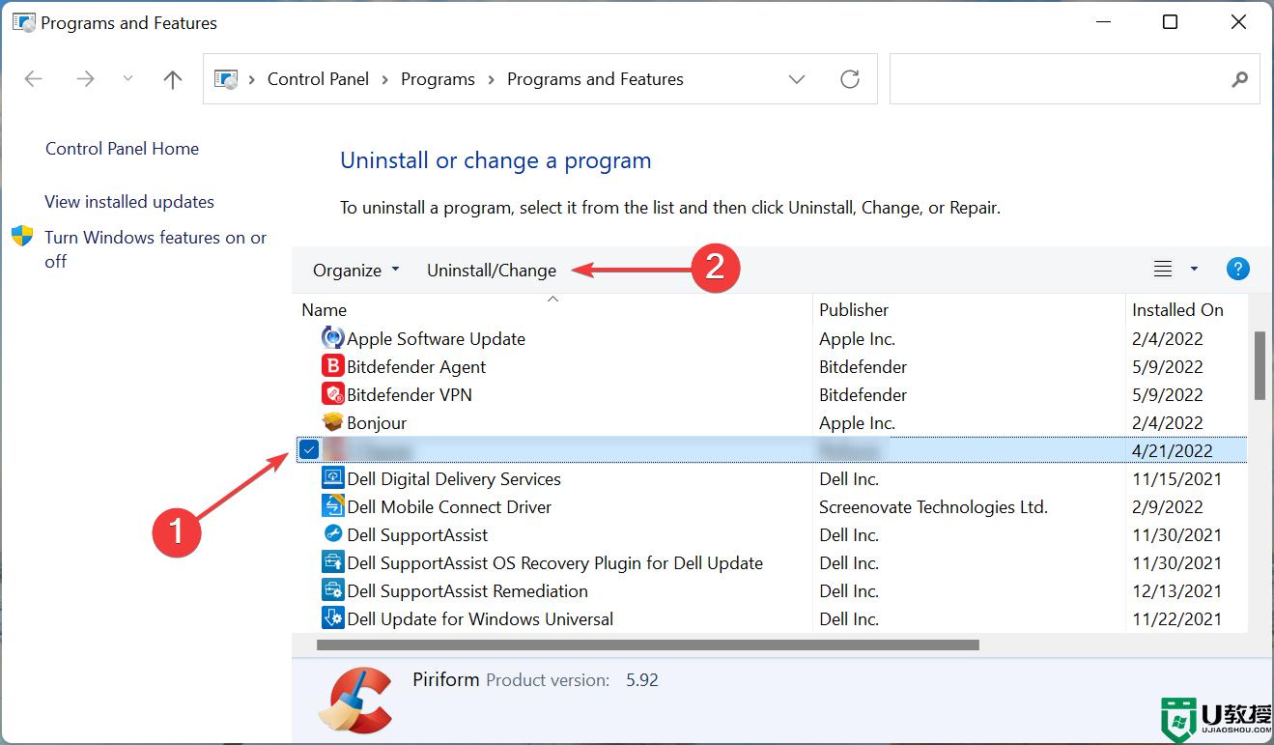Click the Dell SupportAssist Remediation icon
Viewport: 1274px width, 745px height.
332,590
